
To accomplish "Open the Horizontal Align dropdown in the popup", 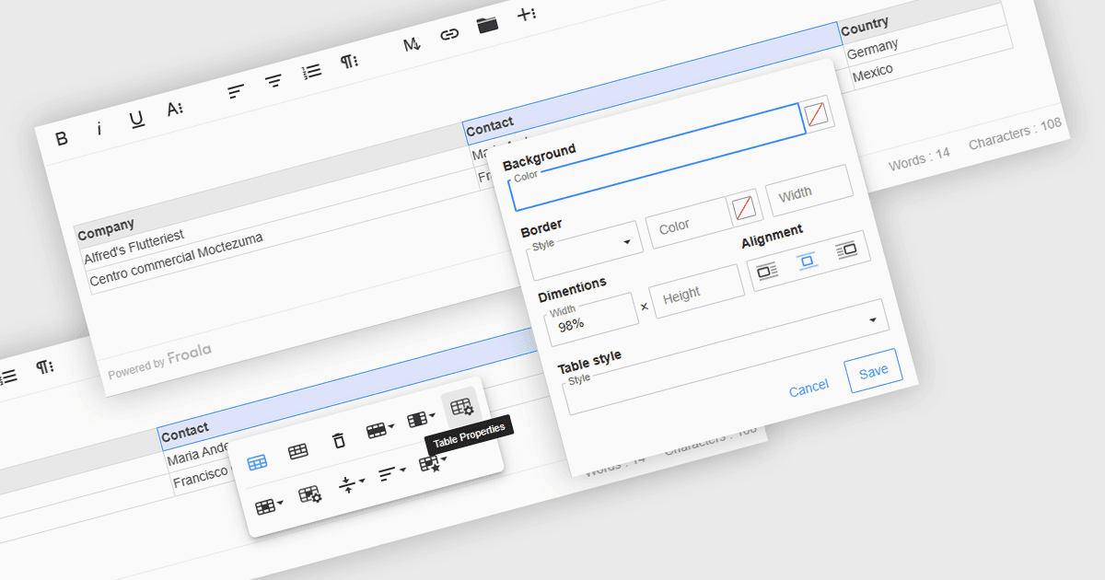I will [x=391, y=472].
